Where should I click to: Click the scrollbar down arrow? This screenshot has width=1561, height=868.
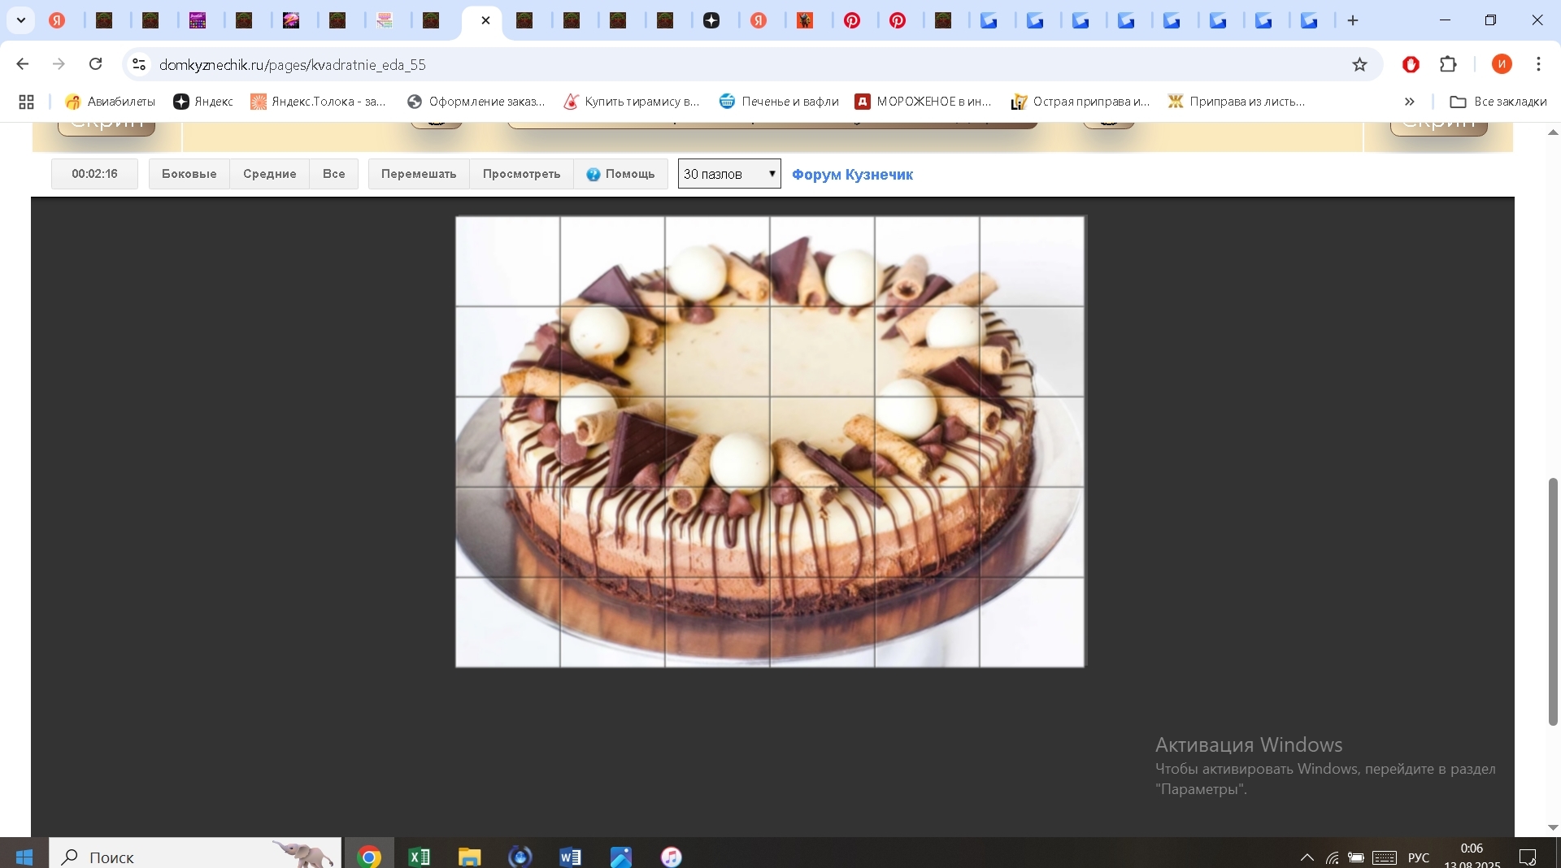(x=1553, y=827)
